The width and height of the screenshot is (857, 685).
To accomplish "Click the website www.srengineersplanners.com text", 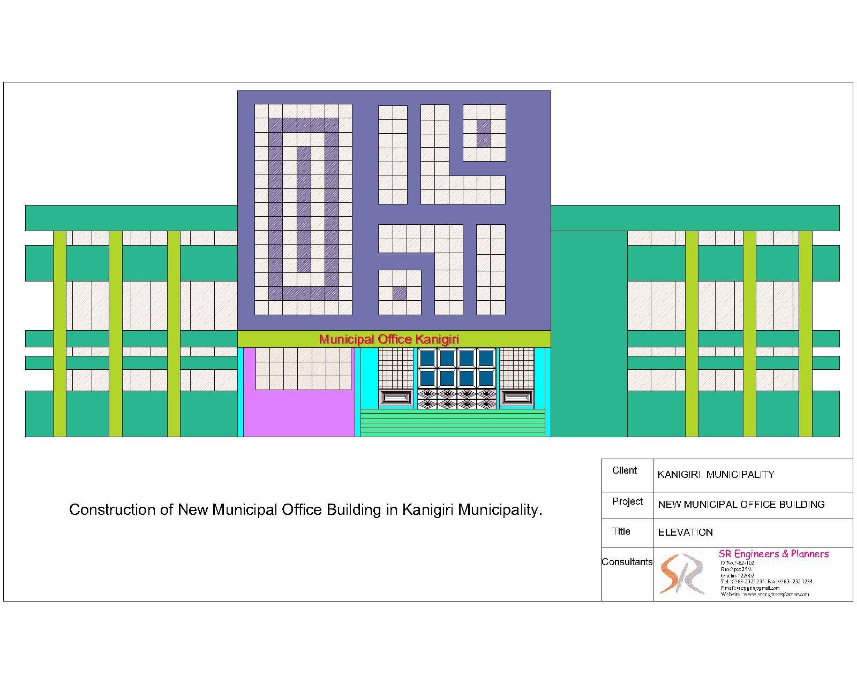I will point(766,595).
